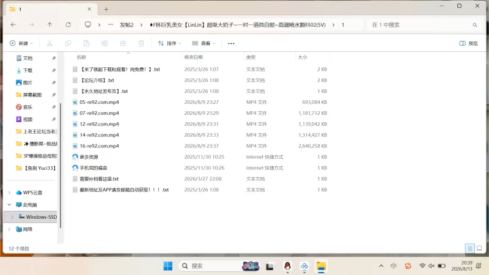Add a new Explorer tab
Viewport: 489px width, 275px height.
[x=106, y=9]
